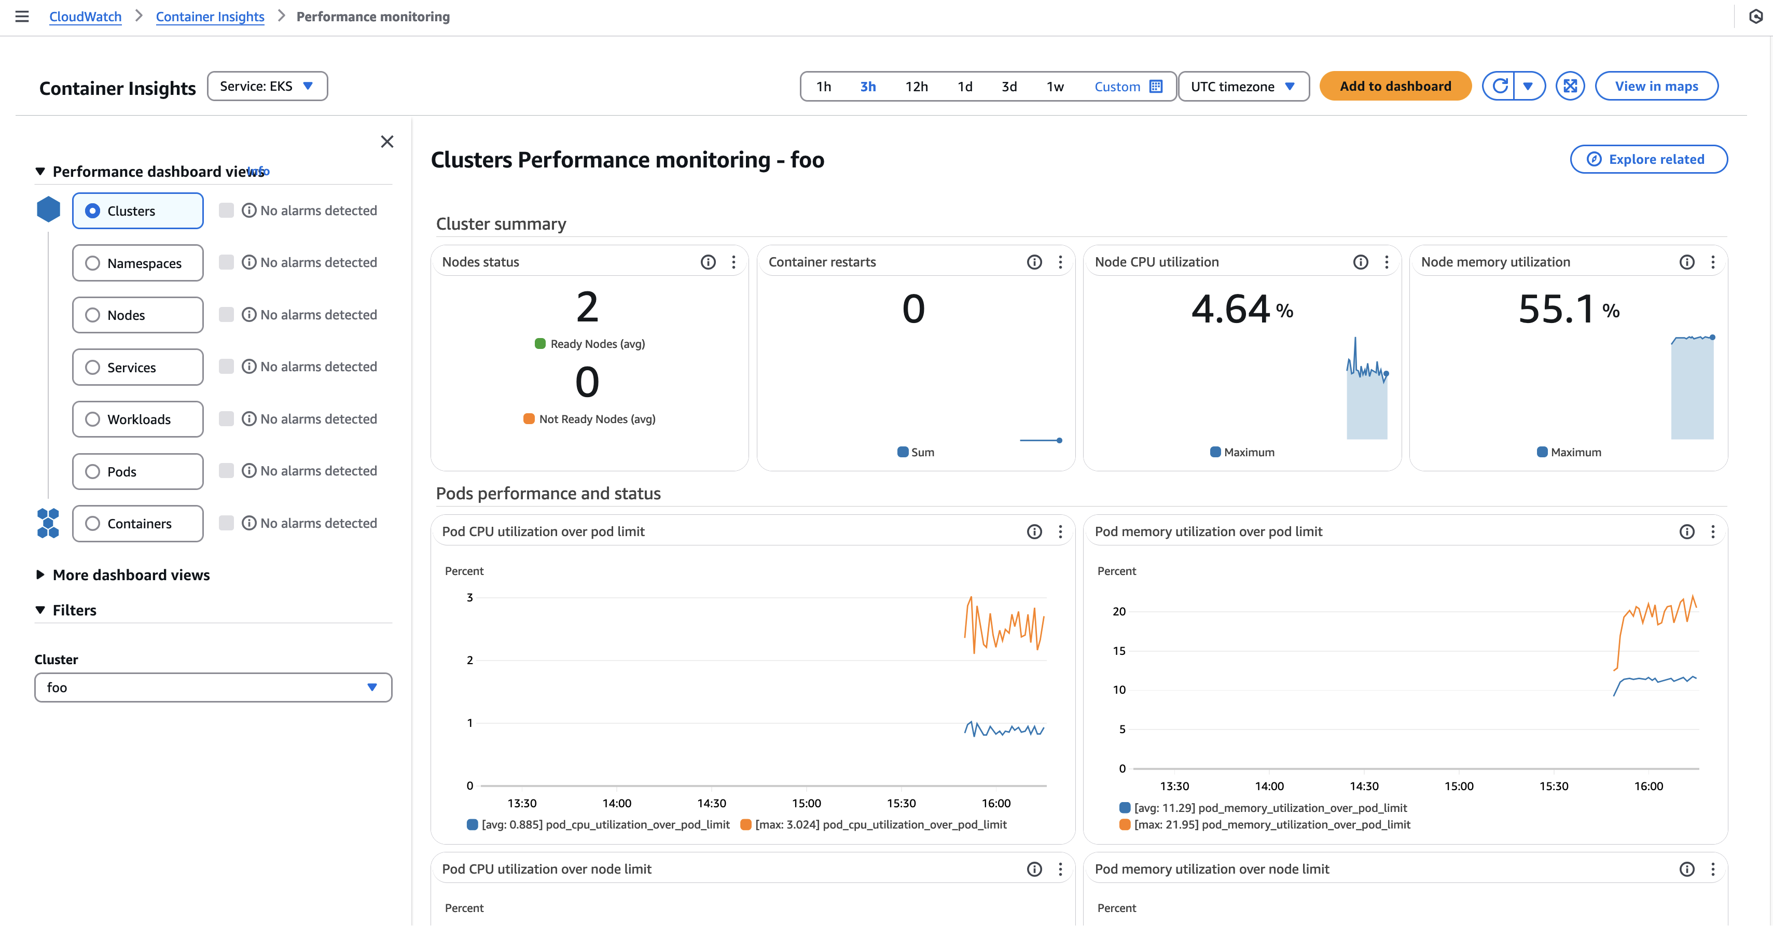Click orange max pod_cpu_utilization legend swatch

(x=745, y=824)
